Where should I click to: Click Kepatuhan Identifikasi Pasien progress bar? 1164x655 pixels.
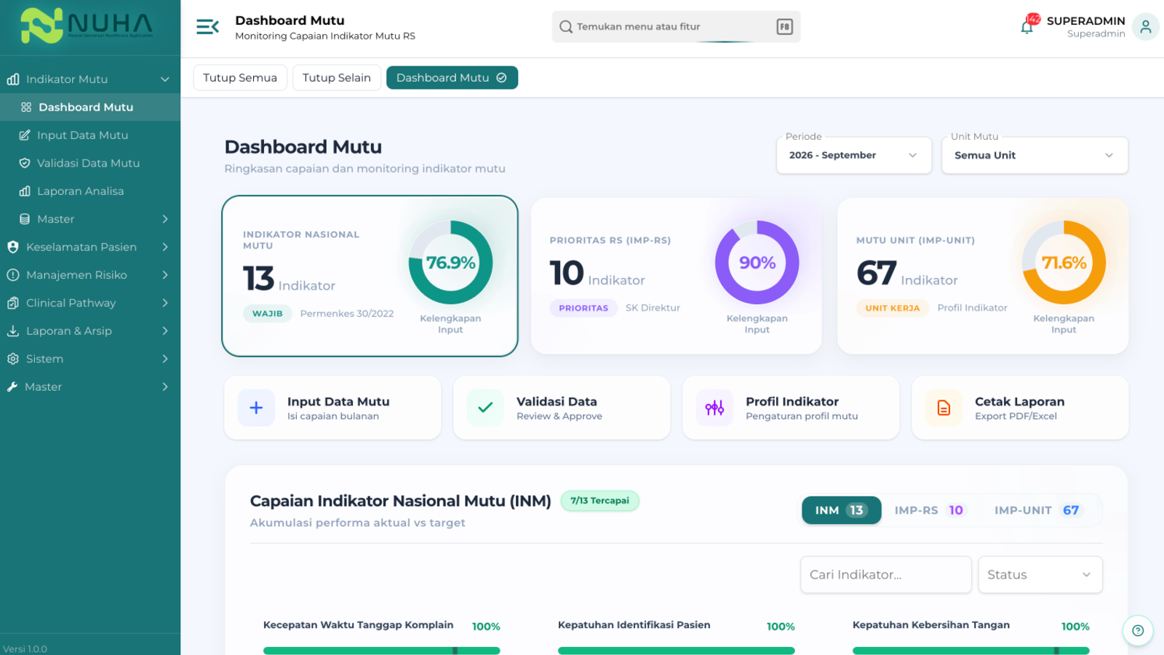(x=677, y=651)
